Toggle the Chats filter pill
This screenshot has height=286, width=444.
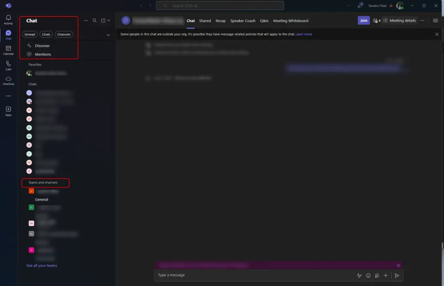tap(46, 34)
